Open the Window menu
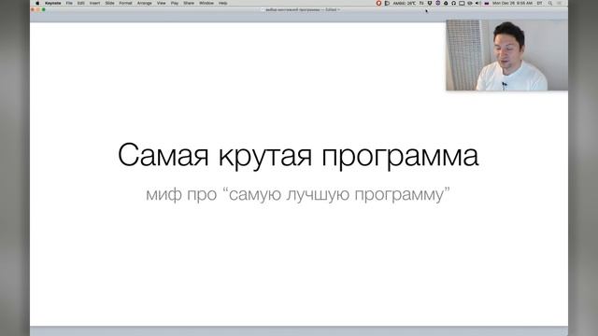Image resolution: width=598 pixels, height=336 pixels. [206, 3]
